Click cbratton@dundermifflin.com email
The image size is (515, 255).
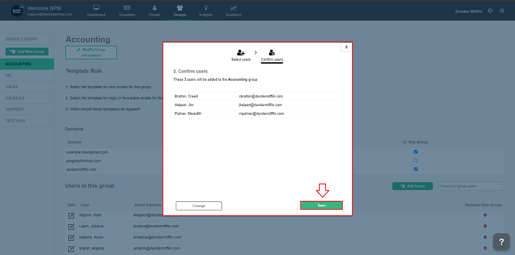pos(261,96)
